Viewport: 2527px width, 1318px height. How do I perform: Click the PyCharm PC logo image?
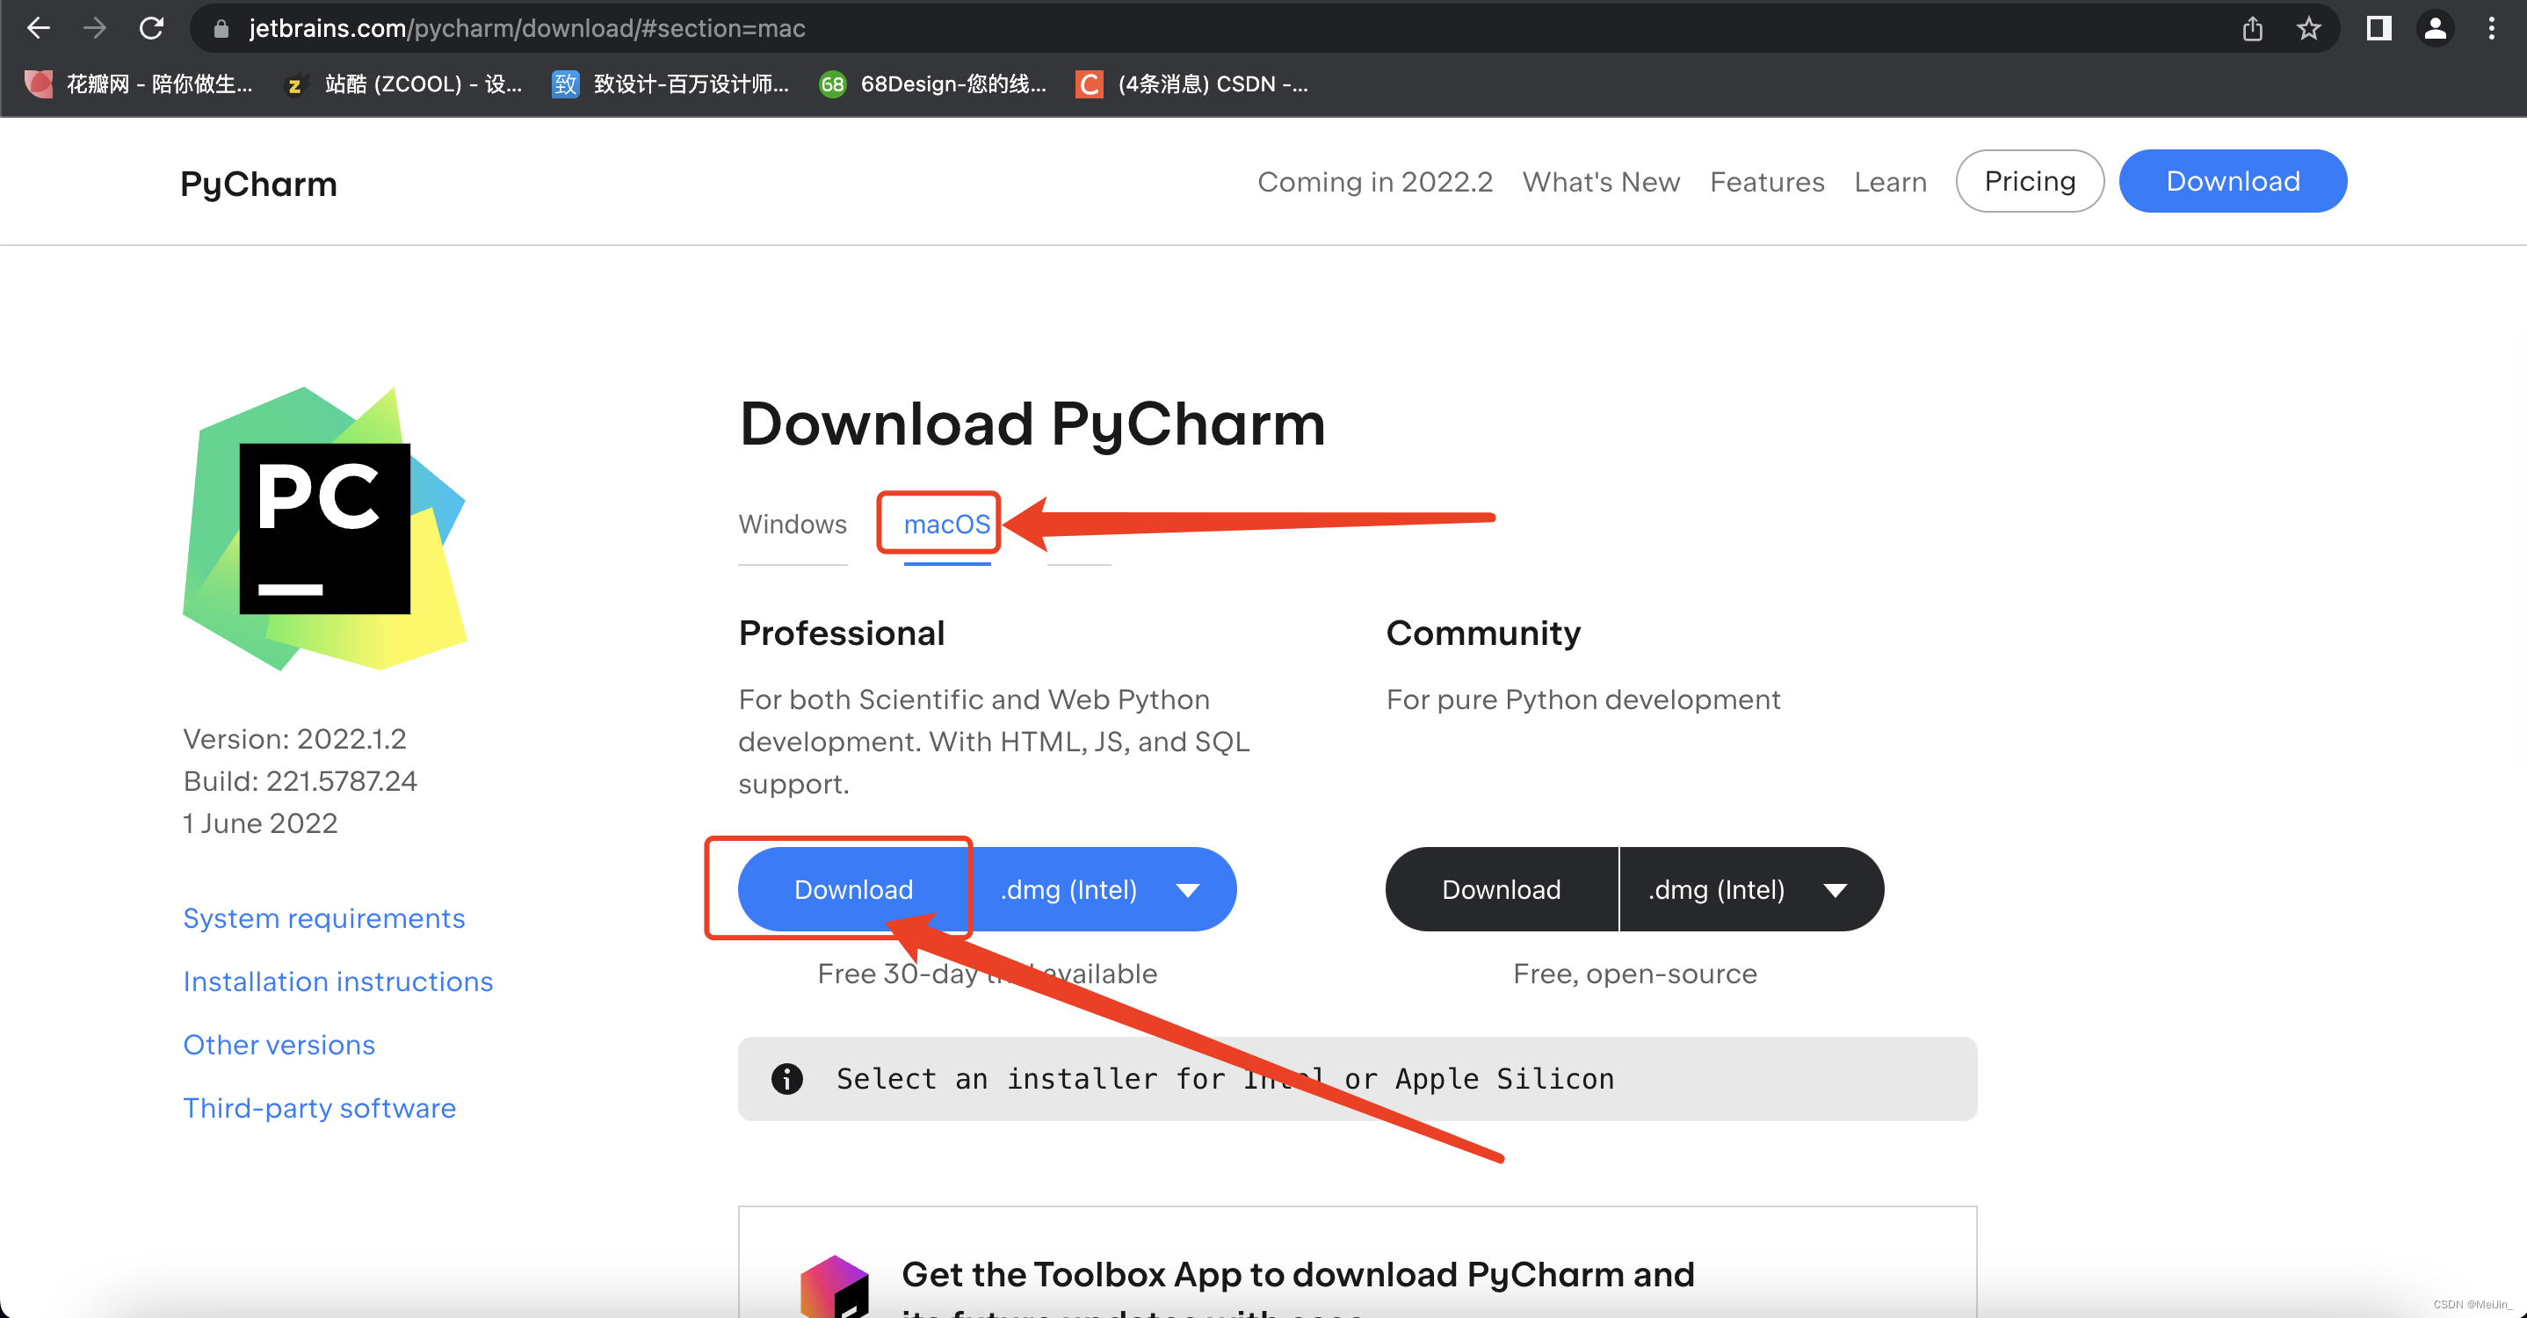(323, 529)
